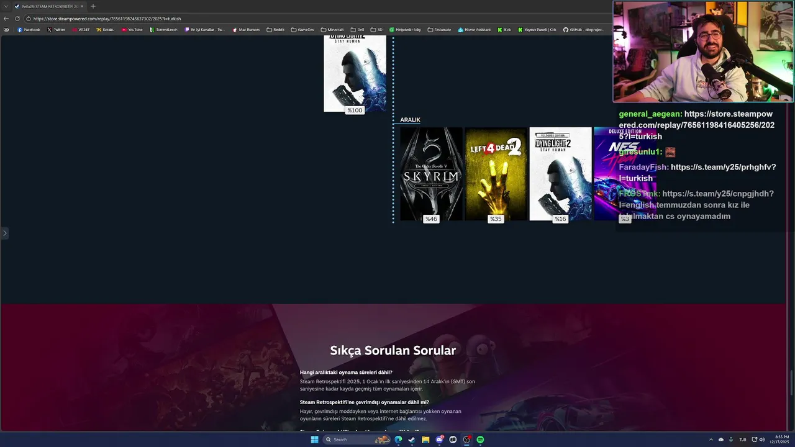This screenshot has height=447, width=795.
Task: Open the volume speaker tray icon
Action: pyautogui.click(x=761, y=440)
